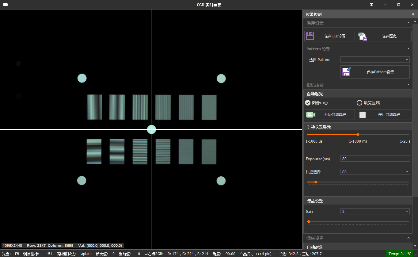The height and width of the screenshot is (257, 418).
Task: Start auto exposure with 开始自动曝光
Action: tap(330, 114)
